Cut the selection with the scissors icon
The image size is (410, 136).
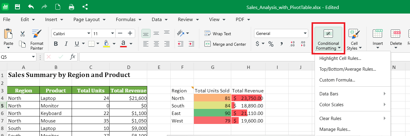coord(22,34)
